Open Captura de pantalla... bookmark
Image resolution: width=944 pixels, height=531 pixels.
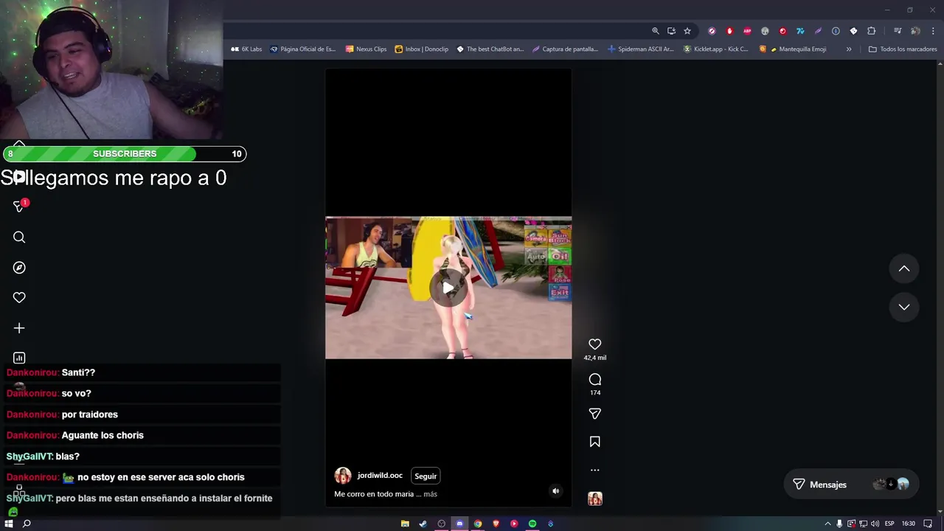(x=565, y=49)
